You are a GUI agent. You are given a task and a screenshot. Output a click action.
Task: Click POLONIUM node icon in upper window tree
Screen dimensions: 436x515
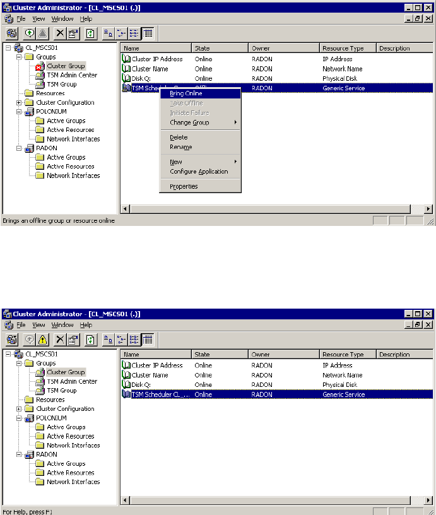point(30,112)
